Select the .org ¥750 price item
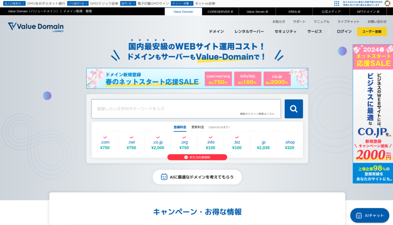Viewport: 393px width, 225px height. click(x=184, y=143)
